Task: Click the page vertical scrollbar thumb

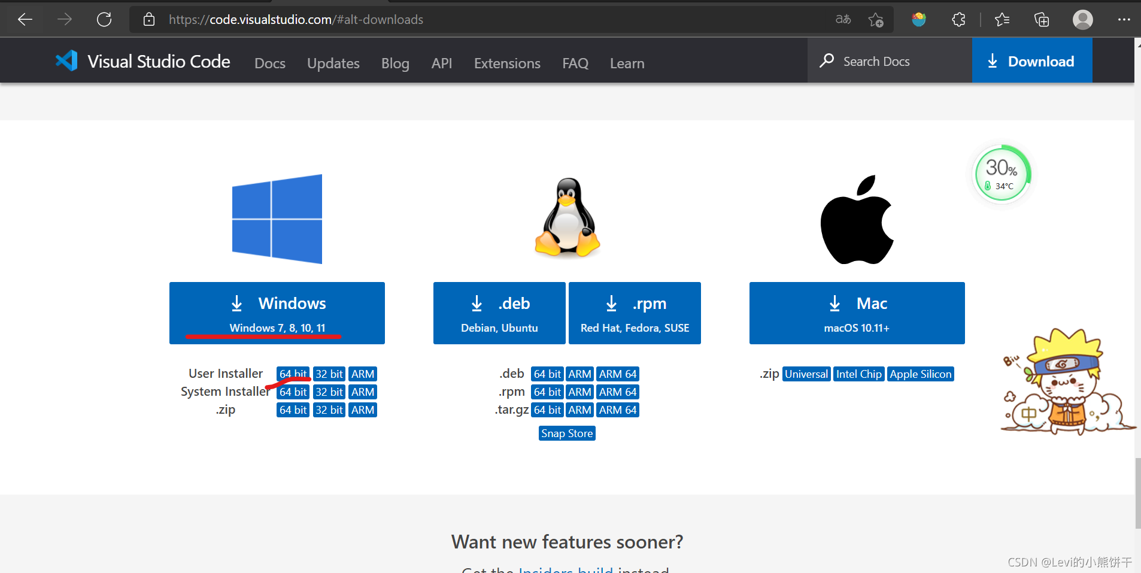Action: (x=1138, y=493)
